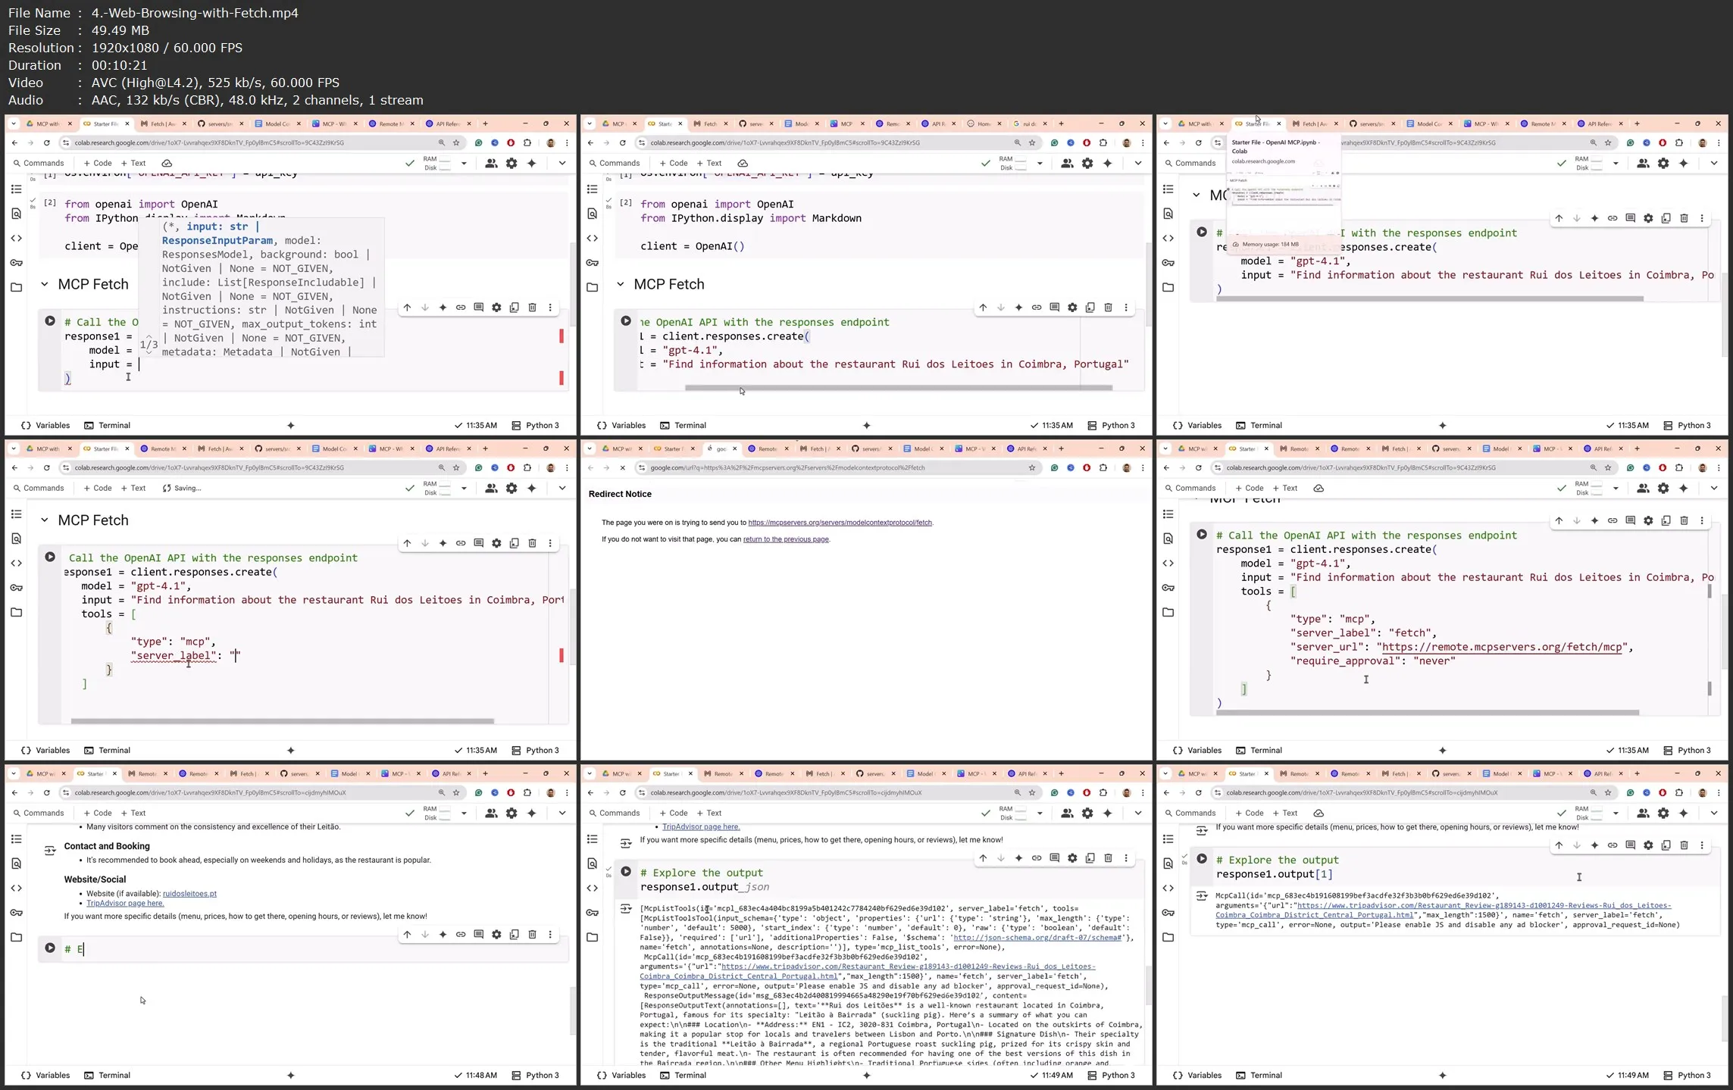Reload the page in the 'Saving...' window
Viewport: 1733px width, 1090px height.
pos(46,468)
